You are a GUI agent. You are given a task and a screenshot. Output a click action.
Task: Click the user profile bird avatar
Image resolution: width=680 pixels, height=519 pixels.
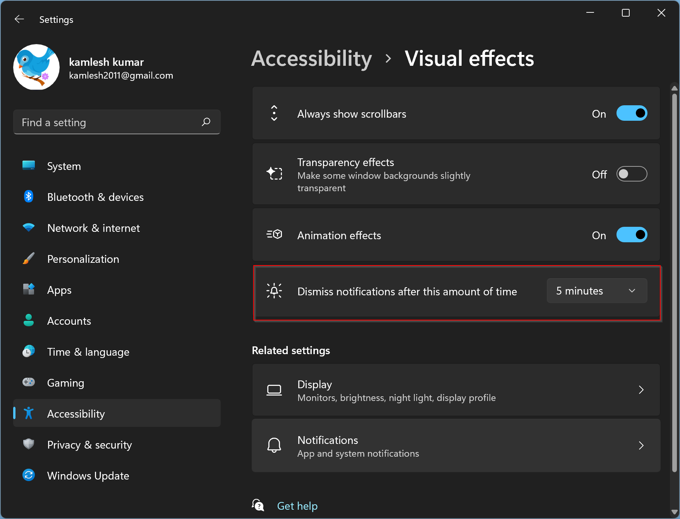(x=36, y=67)
